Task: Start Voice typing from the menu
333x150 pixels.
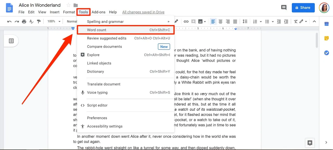Action: point(125,92)
